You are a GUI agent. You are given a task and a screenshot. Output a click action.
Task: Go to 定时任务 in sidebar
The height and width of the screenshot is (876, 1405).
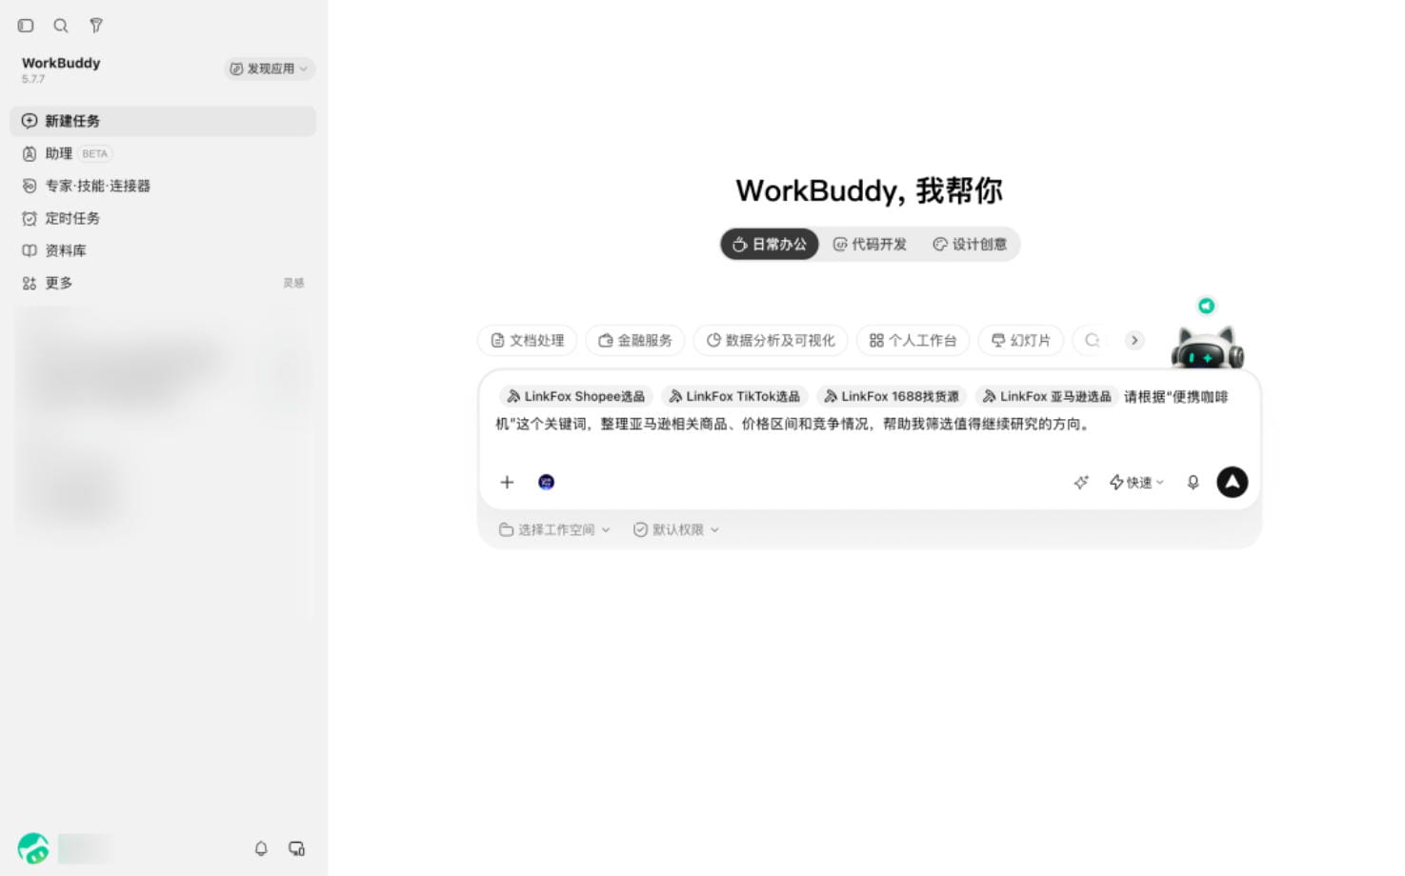(x=163, y=218)
